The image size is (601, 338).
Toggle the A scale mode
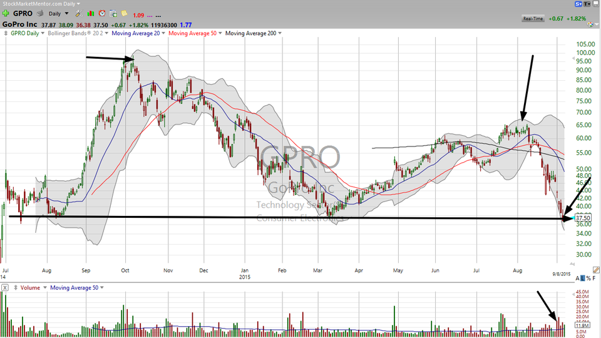(578, 278)
